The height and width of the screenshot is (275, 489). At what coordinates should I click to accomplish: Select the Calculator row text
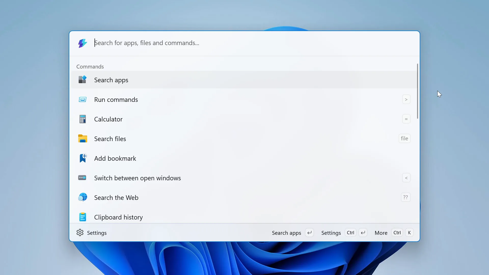coord(108,119)
